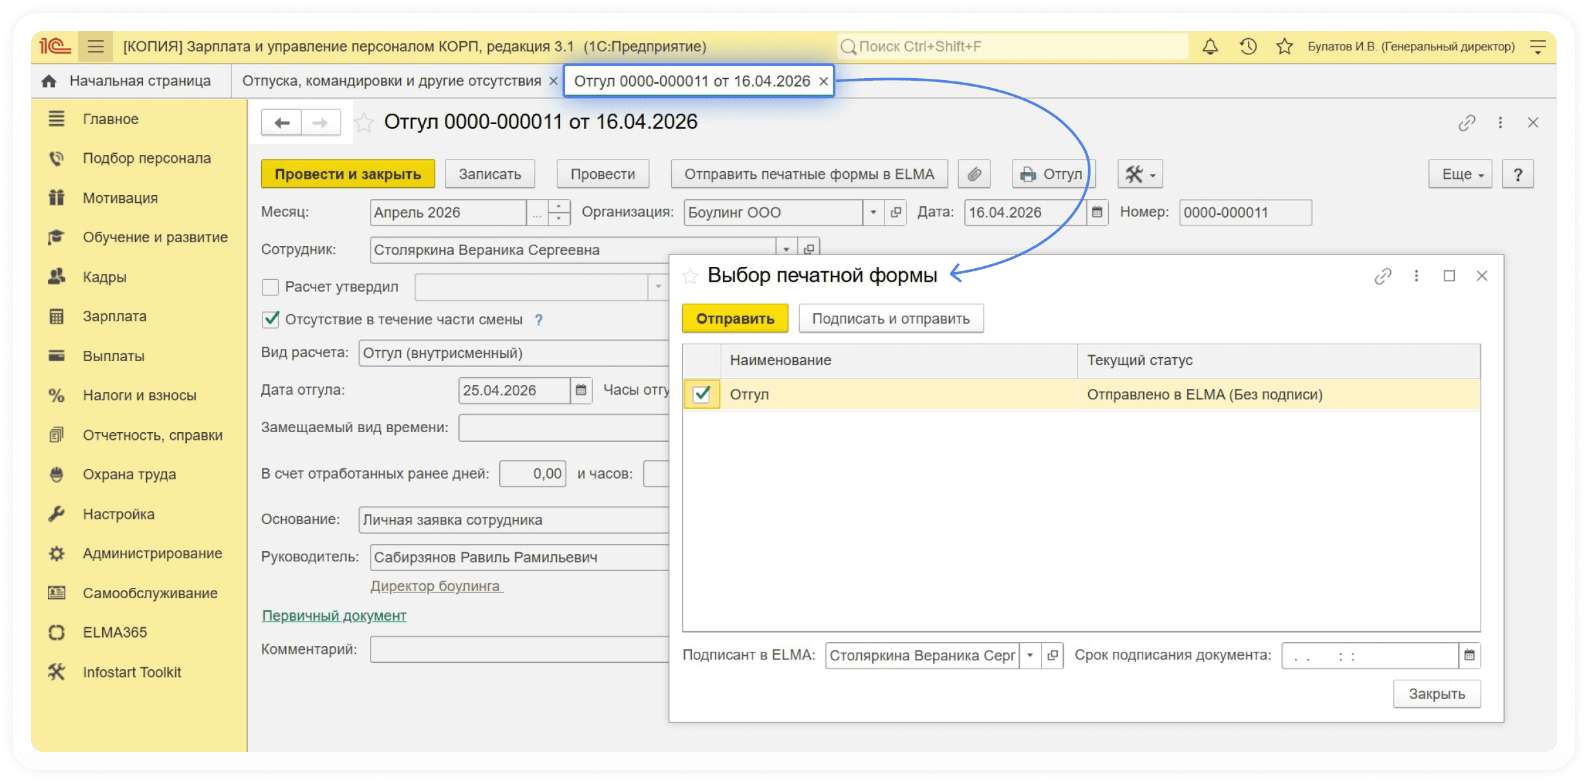Close the Отгул 0000-000011 tab
The height and width of the screenshot is (783, 1588).
coord(823,81)
